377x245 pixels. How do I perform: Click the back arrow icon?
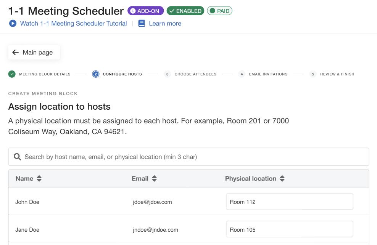[16, 53]
